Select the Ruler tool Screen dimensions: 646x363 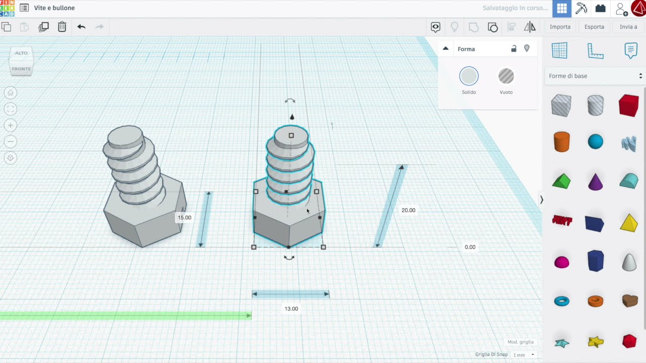tap(595, 50)
